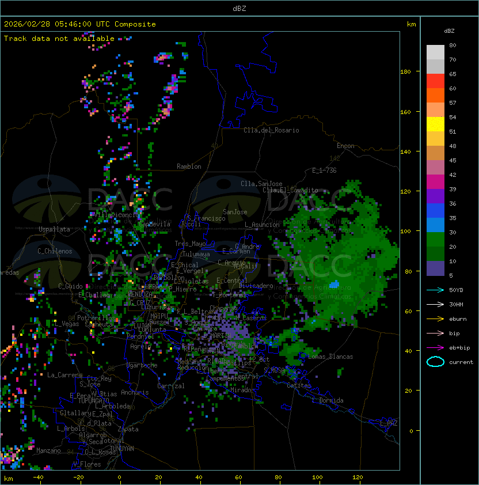
Task: Click the timestamp '2026/02/28 05:46:00 UTC Composite'
Action: 80,24
